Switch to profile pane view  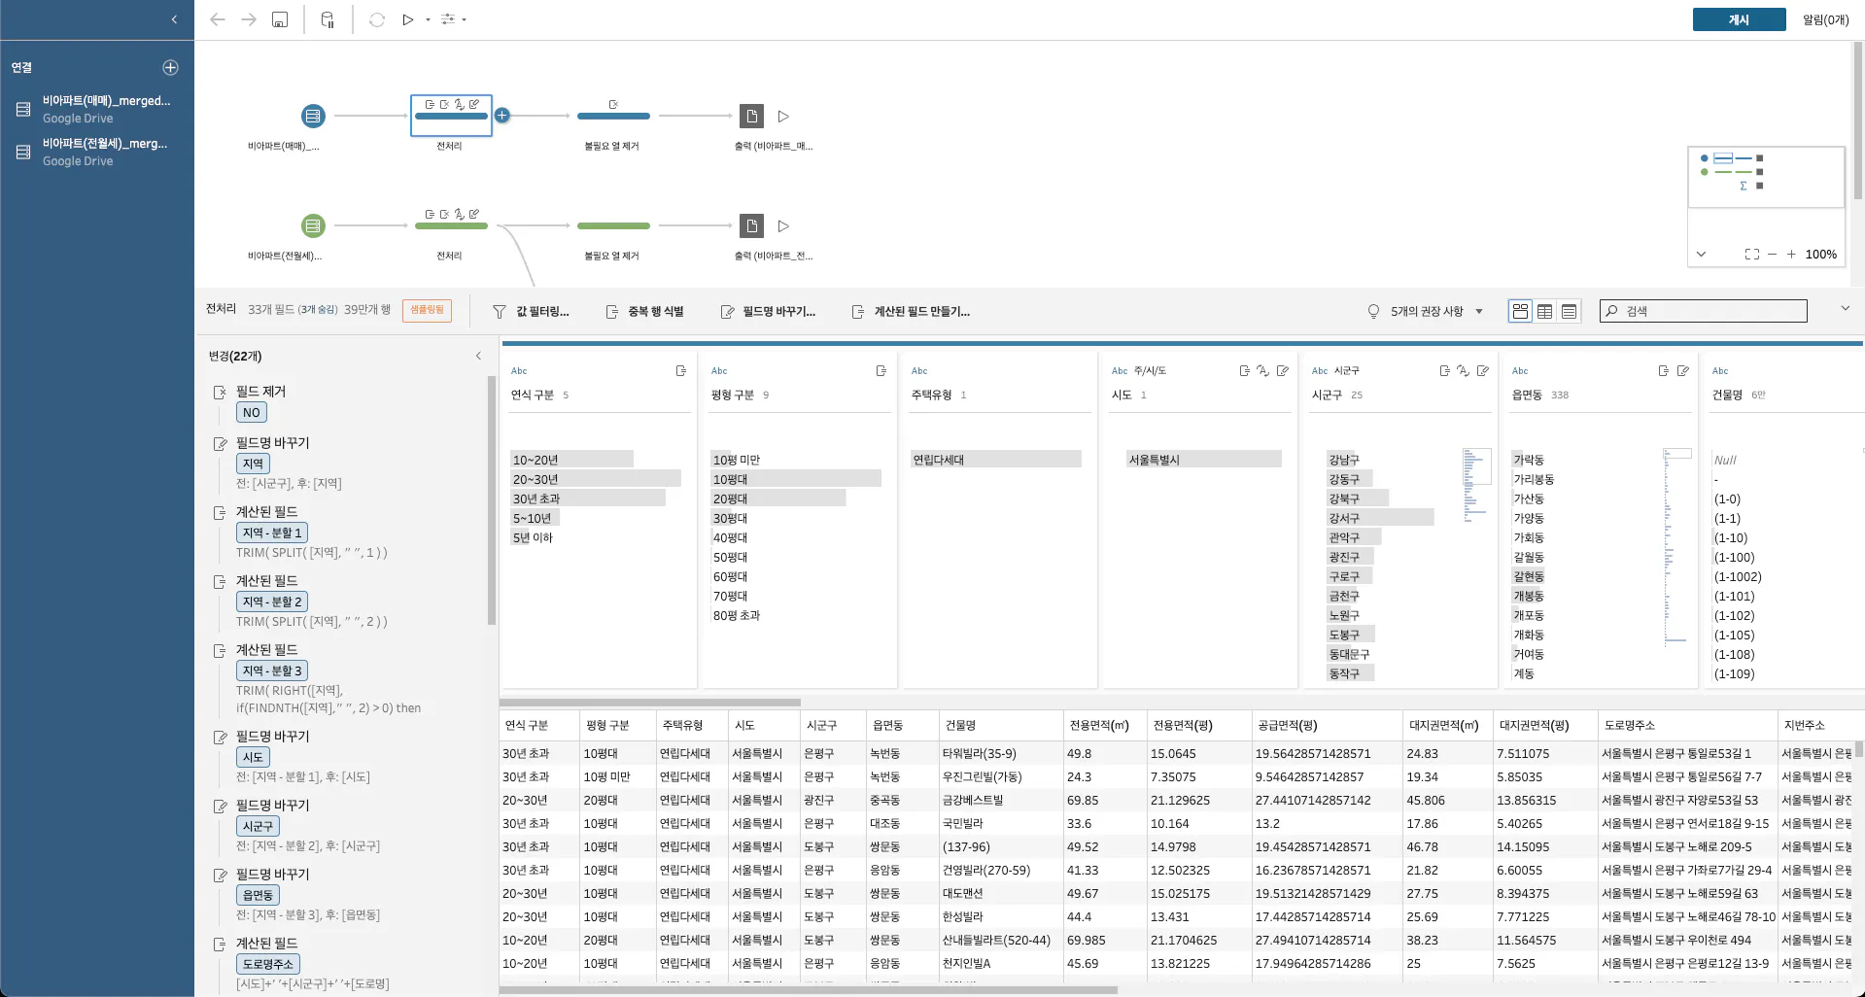[x=1520, y=311]
